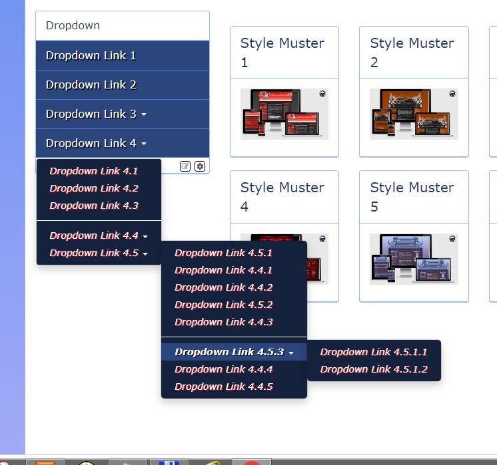This screenshot has height=465, width=497.
Task: Click the blue floppy disk taskbar icon
Action: [170, 462]
